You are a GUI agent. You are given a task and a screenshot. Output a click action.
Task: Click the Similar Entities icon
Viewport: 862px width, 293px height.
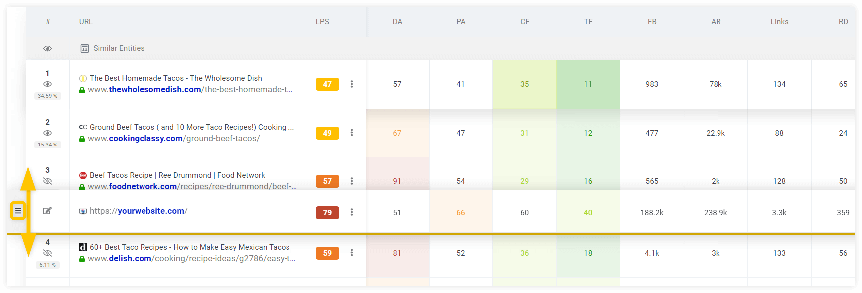(85, 48)
